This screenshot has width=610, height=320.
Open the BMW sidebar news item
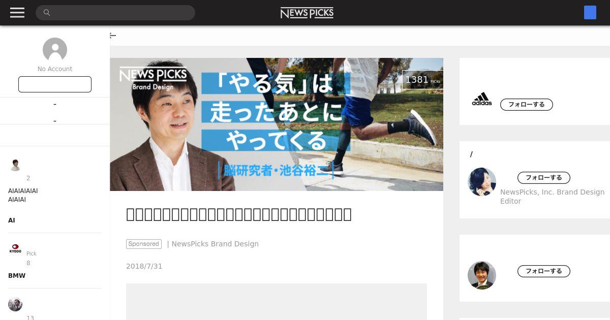pos(17,276)
